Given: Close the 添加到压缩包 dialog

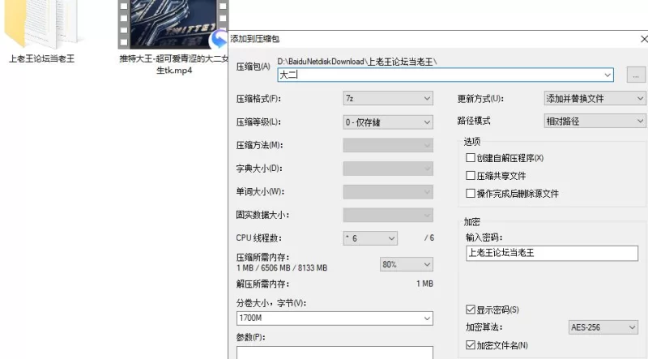Looking at the screenshot, I should 643,39.
